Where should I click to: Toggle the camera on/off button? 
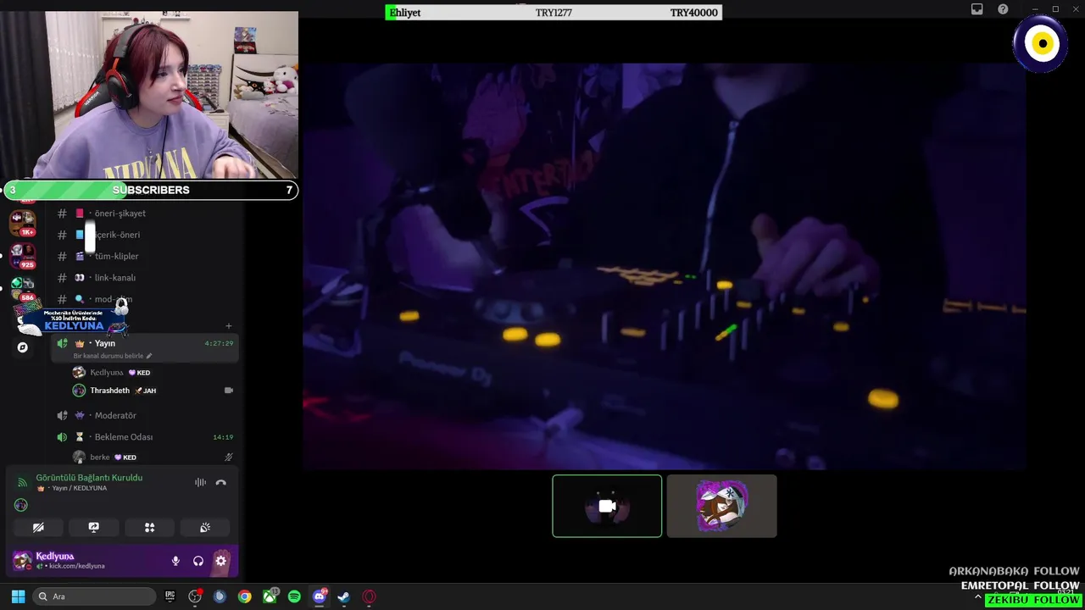click(x=38, y=527)
